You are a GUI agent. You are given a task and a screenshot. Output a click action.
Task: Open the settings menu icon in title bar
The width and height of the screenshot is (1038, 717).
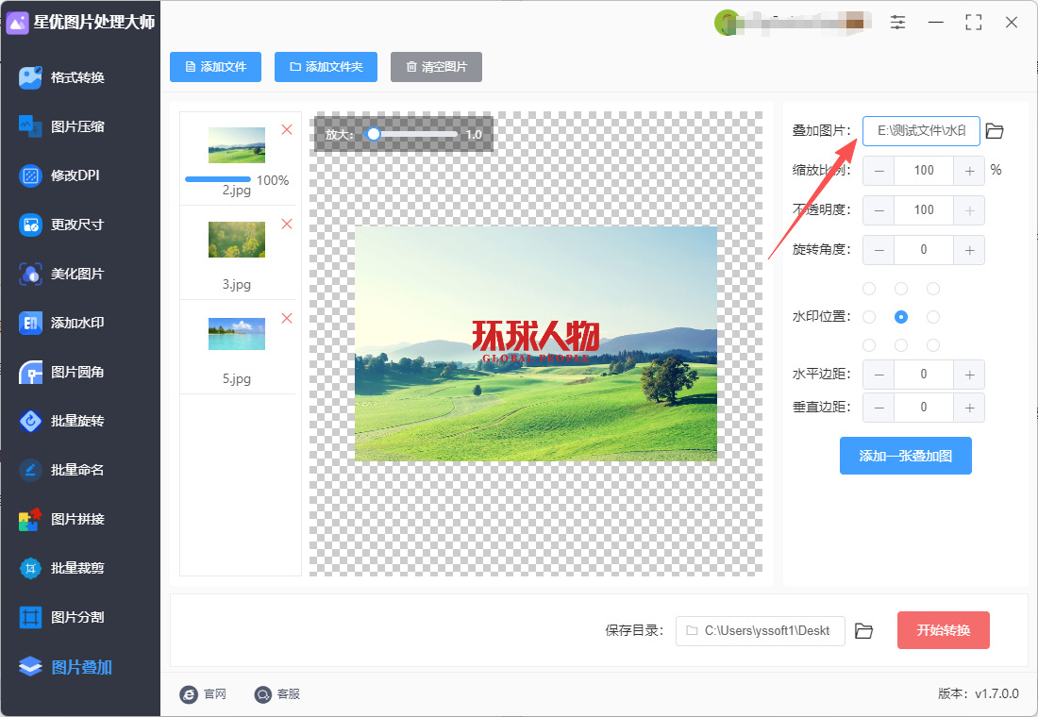click(x=897, y=23)
